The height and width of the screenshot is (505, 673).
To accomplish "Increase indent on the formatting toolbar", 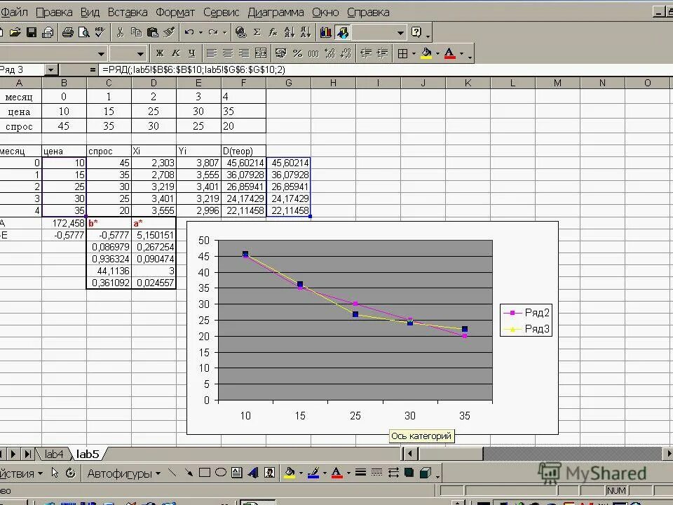I will [383, 53].
